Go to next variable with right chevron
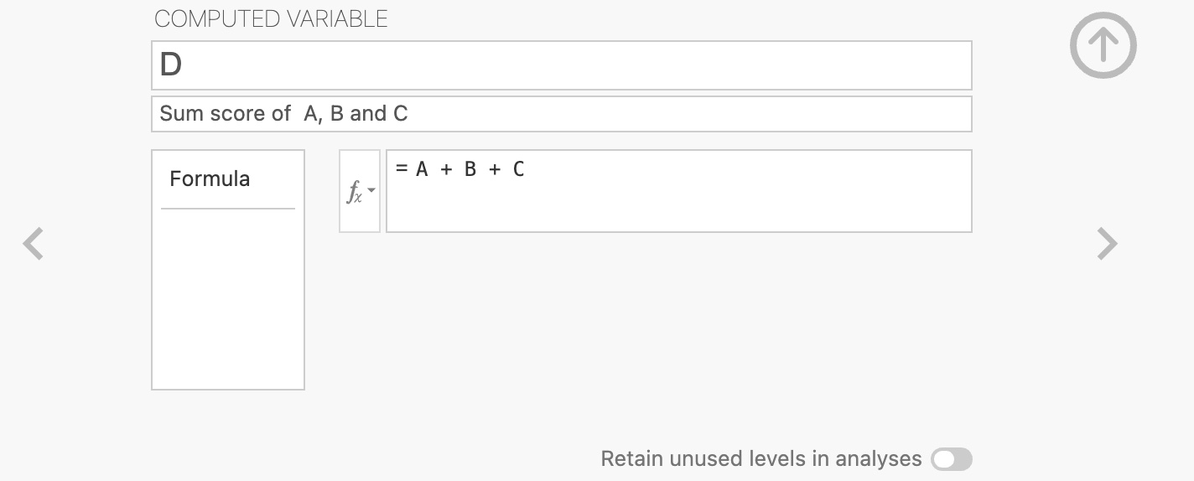 pyautogui.click(x=1107, y=244)
